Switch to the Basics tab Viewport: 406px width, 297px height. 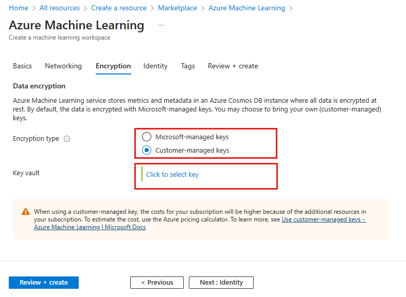tap(22, 66)
